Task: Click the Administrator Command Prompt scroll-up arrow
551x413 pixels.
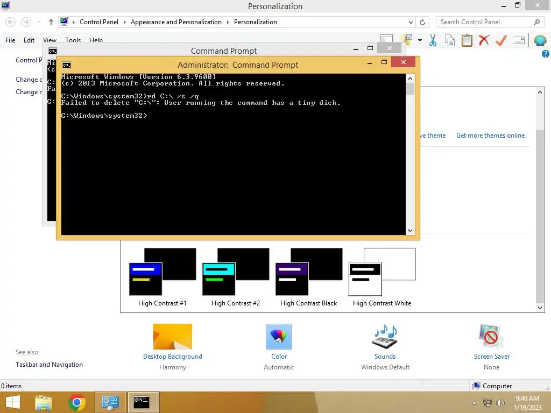Action: [410, 79]
